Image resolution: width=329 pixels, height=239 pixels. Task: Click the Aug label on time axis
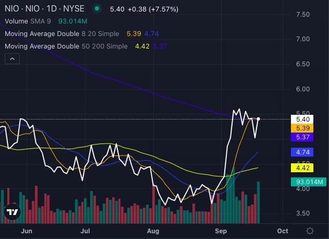point(153,231)
